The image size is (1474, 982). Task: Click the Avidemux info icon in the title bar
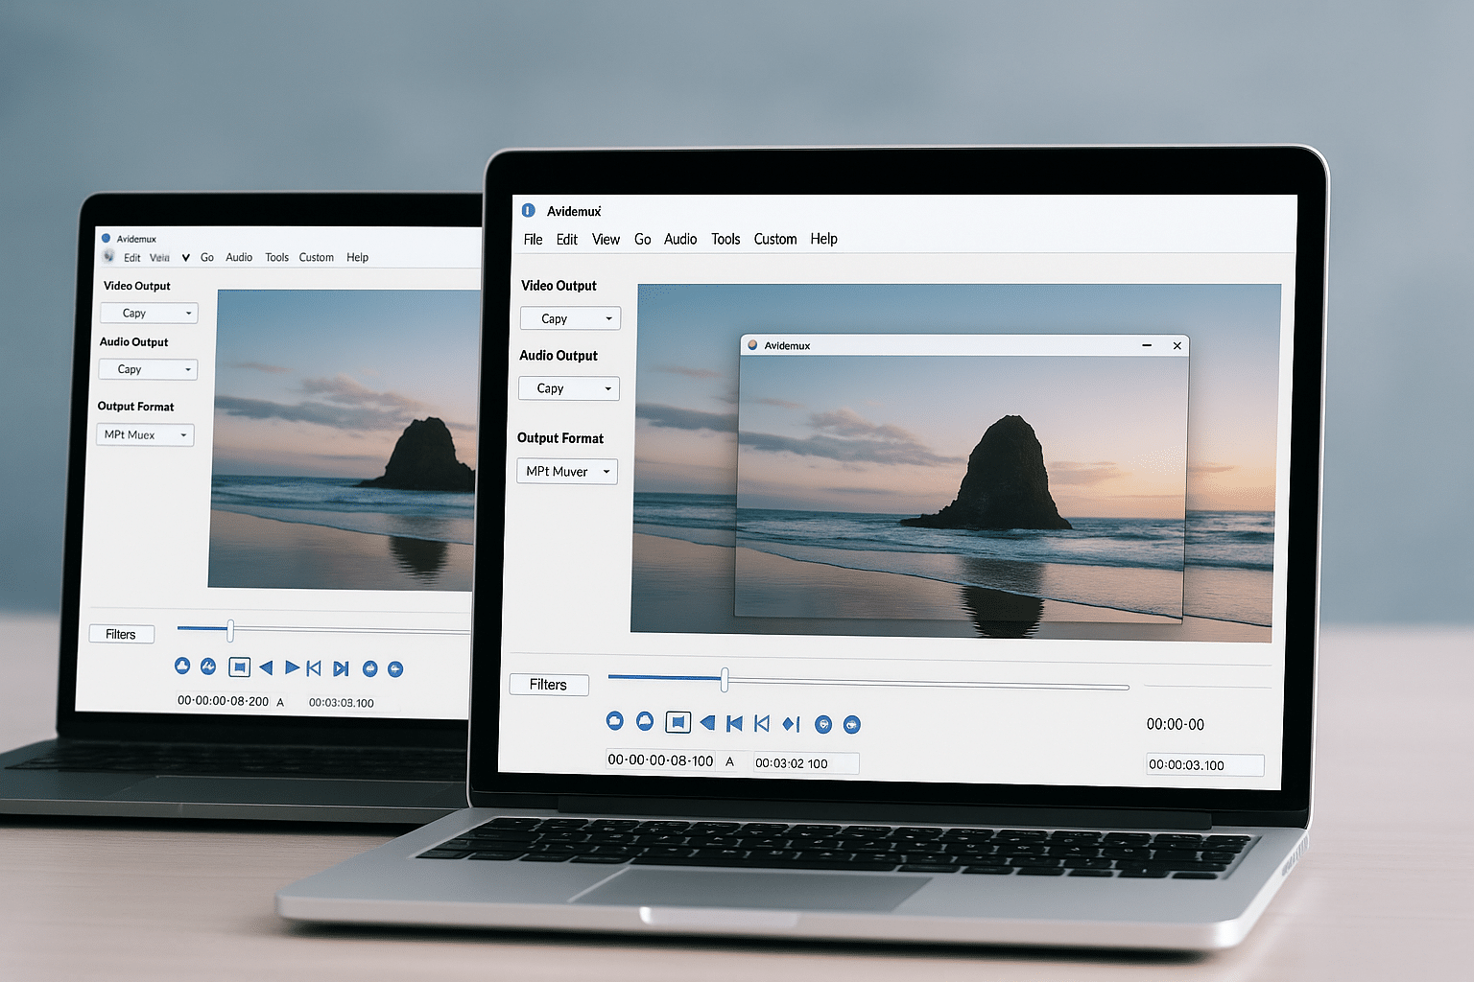click(528, 211)
